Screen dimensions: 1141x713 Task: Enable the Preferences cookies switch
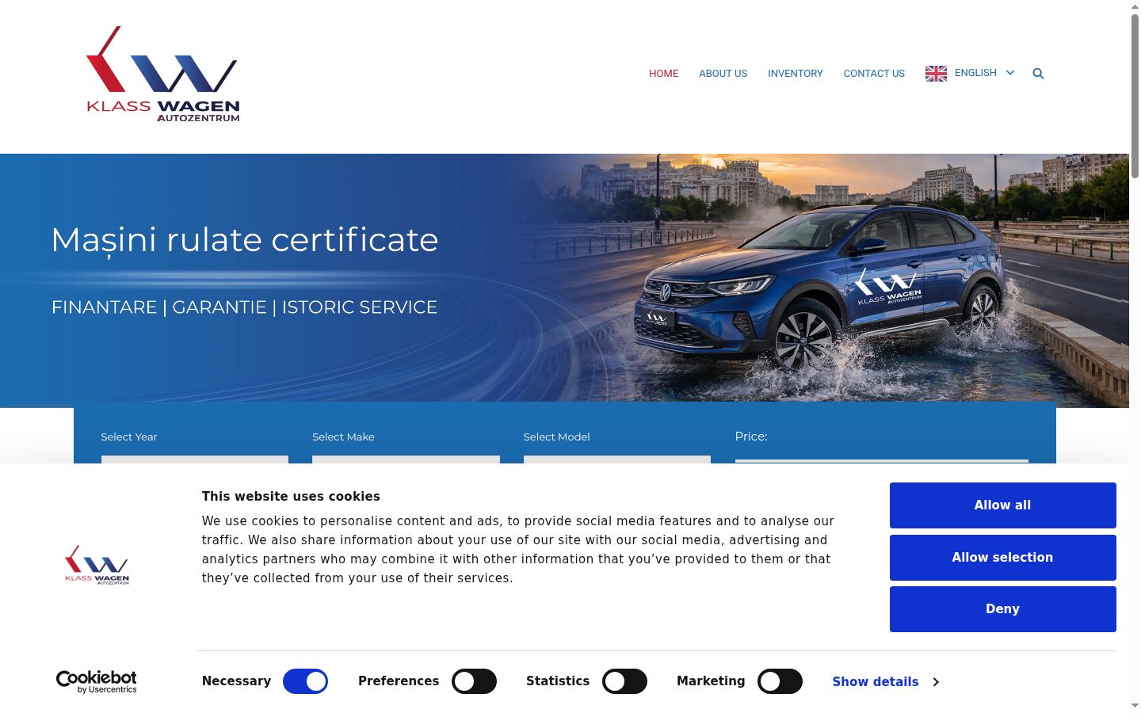tap(474, 681)
